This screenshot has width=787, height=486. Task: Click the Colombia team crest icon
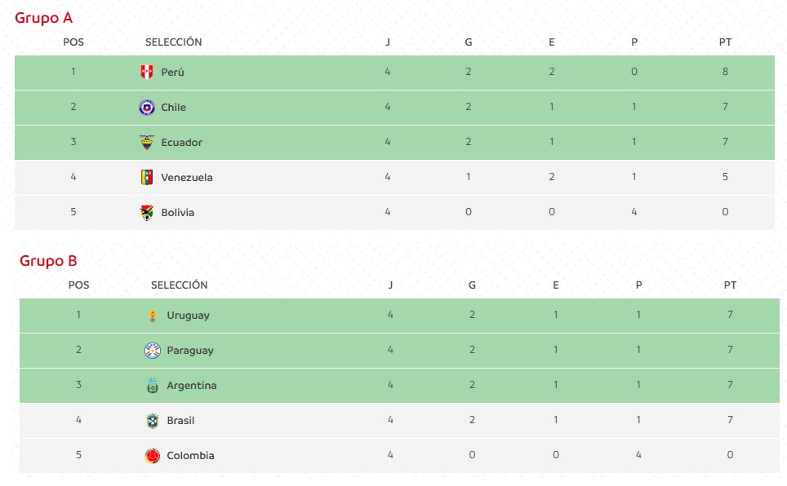(153, 456)
